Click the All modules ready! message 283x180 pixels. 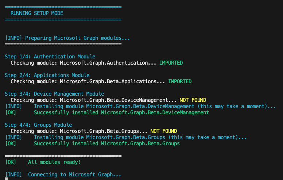pyautogui.click(x=54, y=162)
